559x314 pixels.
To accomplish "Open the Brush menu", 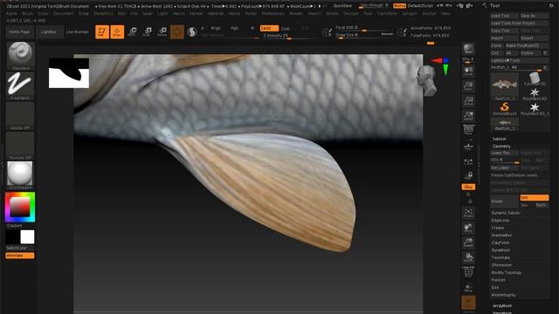I will (27, 14).
